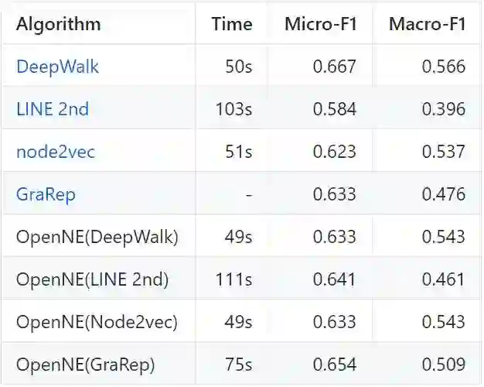
Task: Click the 0.667 Micro-F1 value
Action: (x=335, y=67)
